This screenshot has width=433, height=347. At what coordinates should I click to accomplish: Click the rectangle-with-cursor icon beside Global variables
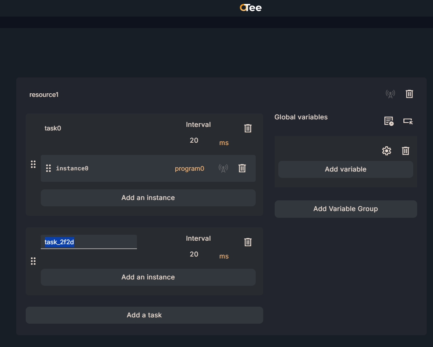408,121
